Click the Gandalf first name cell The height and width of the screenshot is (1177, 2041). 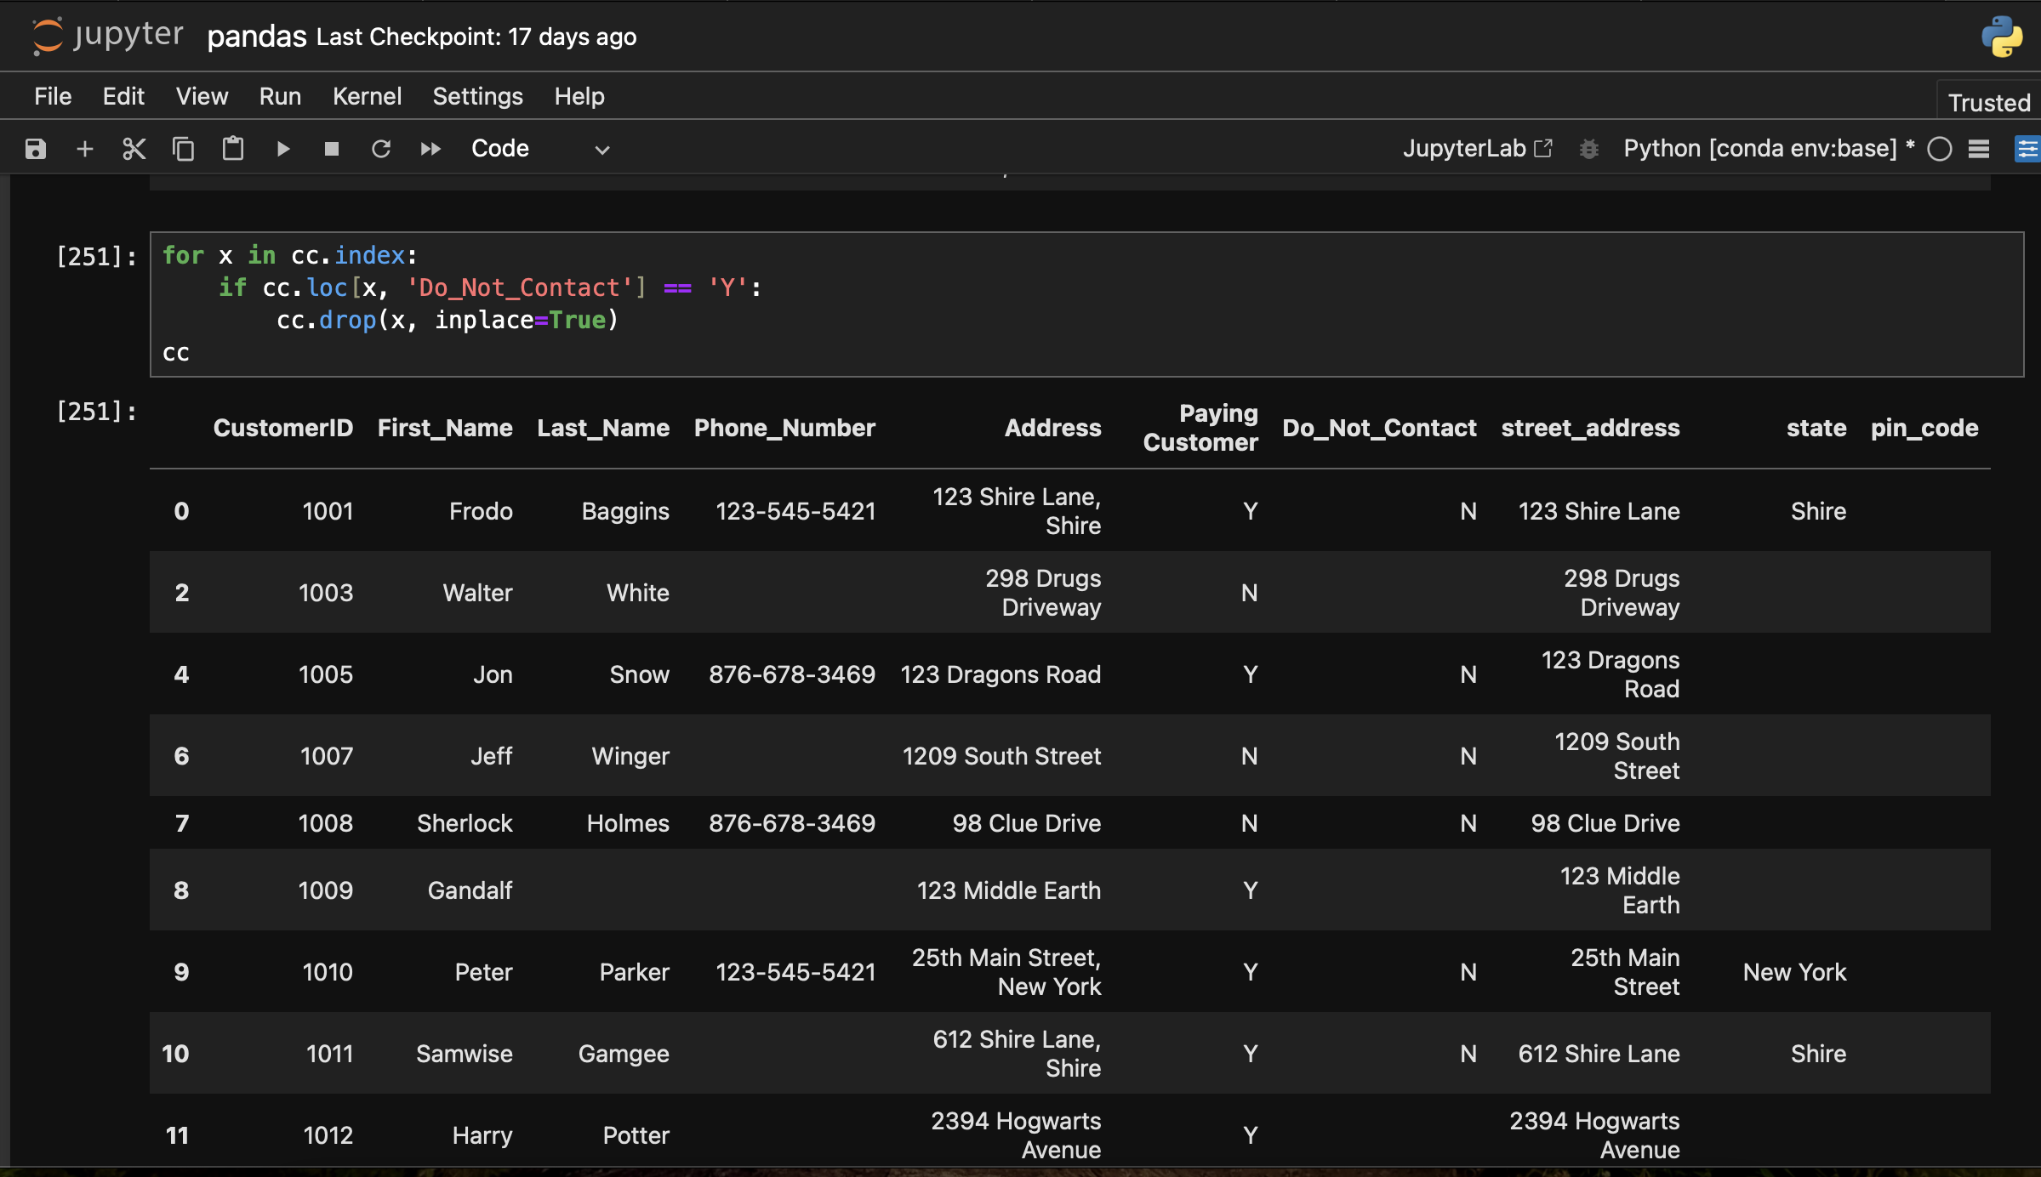click(470, 890)
